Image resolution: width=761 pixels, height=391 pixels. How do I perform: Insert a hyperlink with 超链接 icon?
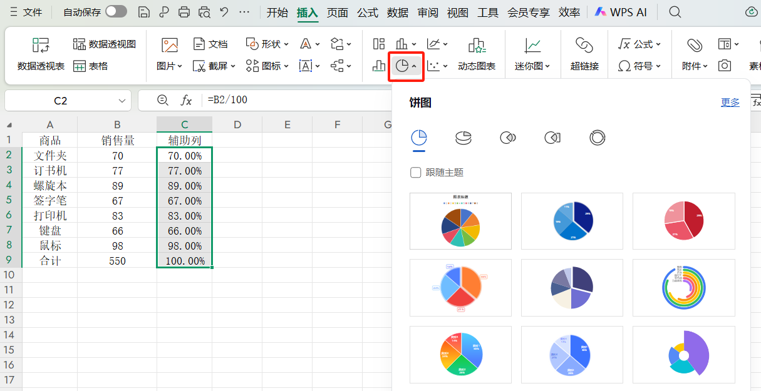click(584, 54)
